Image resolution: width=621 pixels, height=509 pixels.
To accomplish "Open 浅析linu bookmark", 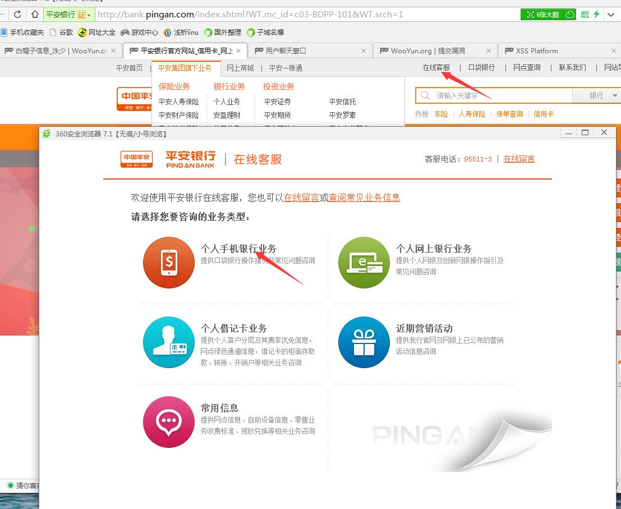I will 181,33.
